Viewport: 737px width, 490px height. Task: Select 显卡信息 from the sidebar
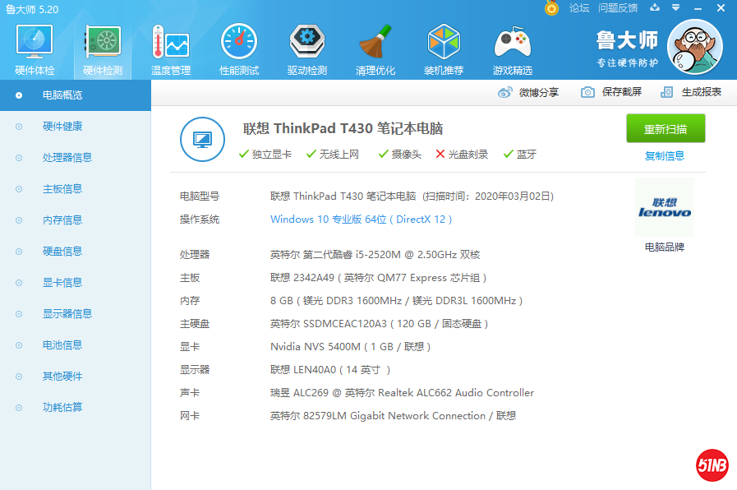(x=64, y=282)
